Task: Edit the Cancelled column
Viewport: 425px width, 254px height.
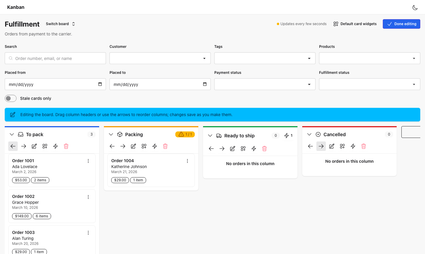Action: coord(332,146)
